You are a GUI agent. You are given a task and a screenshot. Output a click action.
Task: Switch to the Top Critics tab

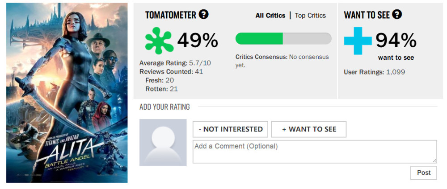pyautogui.click(x=310, y=16)
